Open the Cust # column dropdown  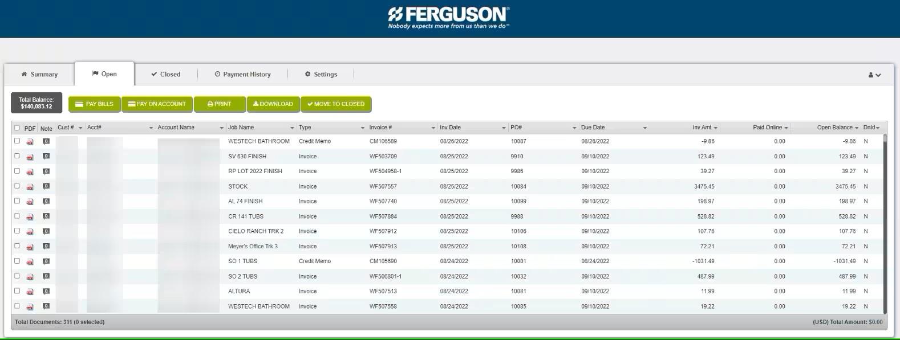pos(80,128)
